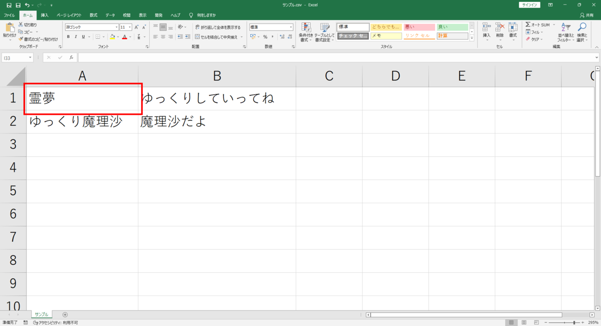This screenshot has width=601, height=326.
Task: Toggle underline formatting
Action: 83,37
